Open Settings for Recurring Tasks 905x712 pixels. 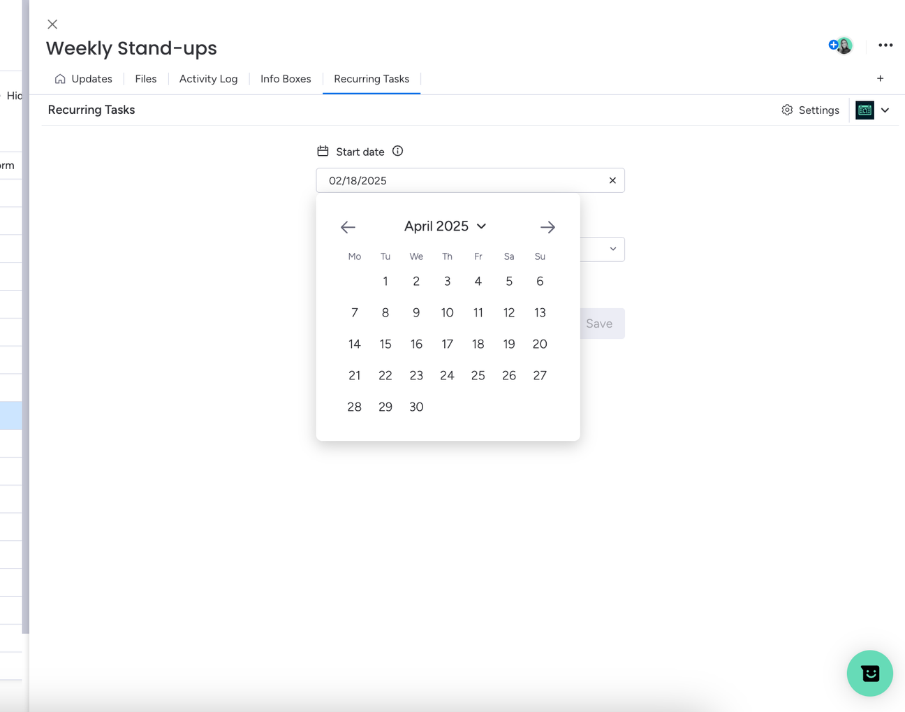(x=811, y=110)
